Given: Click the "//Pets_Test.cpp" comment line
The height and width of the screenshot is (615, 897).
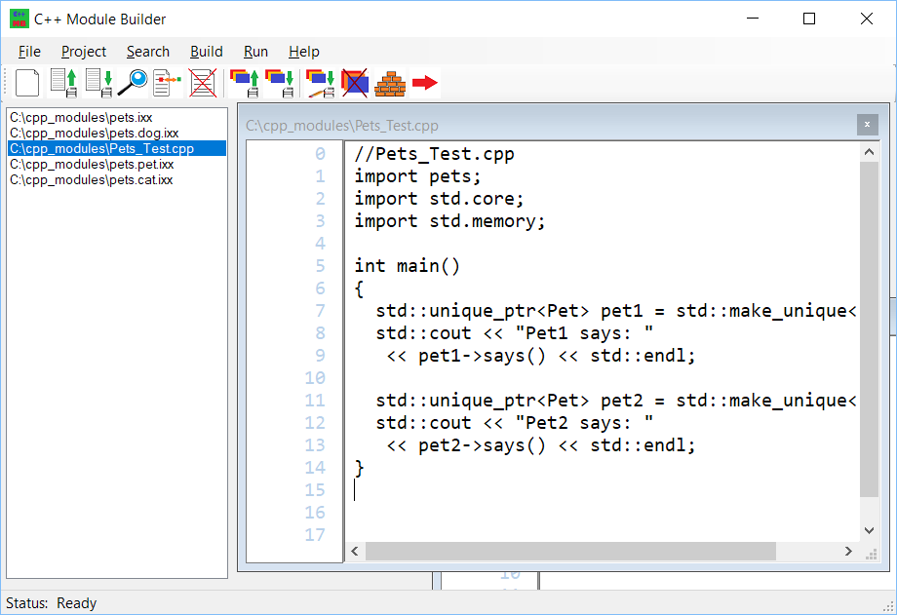Looking at the screenshot, I should coord(434,154).
